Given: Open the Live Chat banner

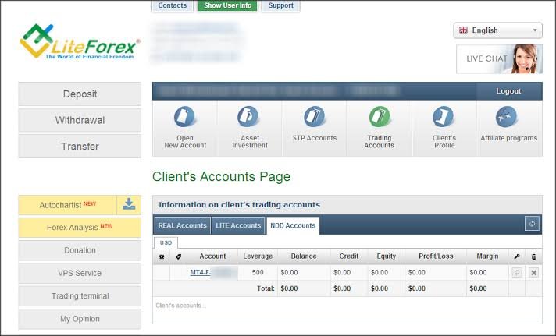Looking at the screenshot, I should click(499, 58).
